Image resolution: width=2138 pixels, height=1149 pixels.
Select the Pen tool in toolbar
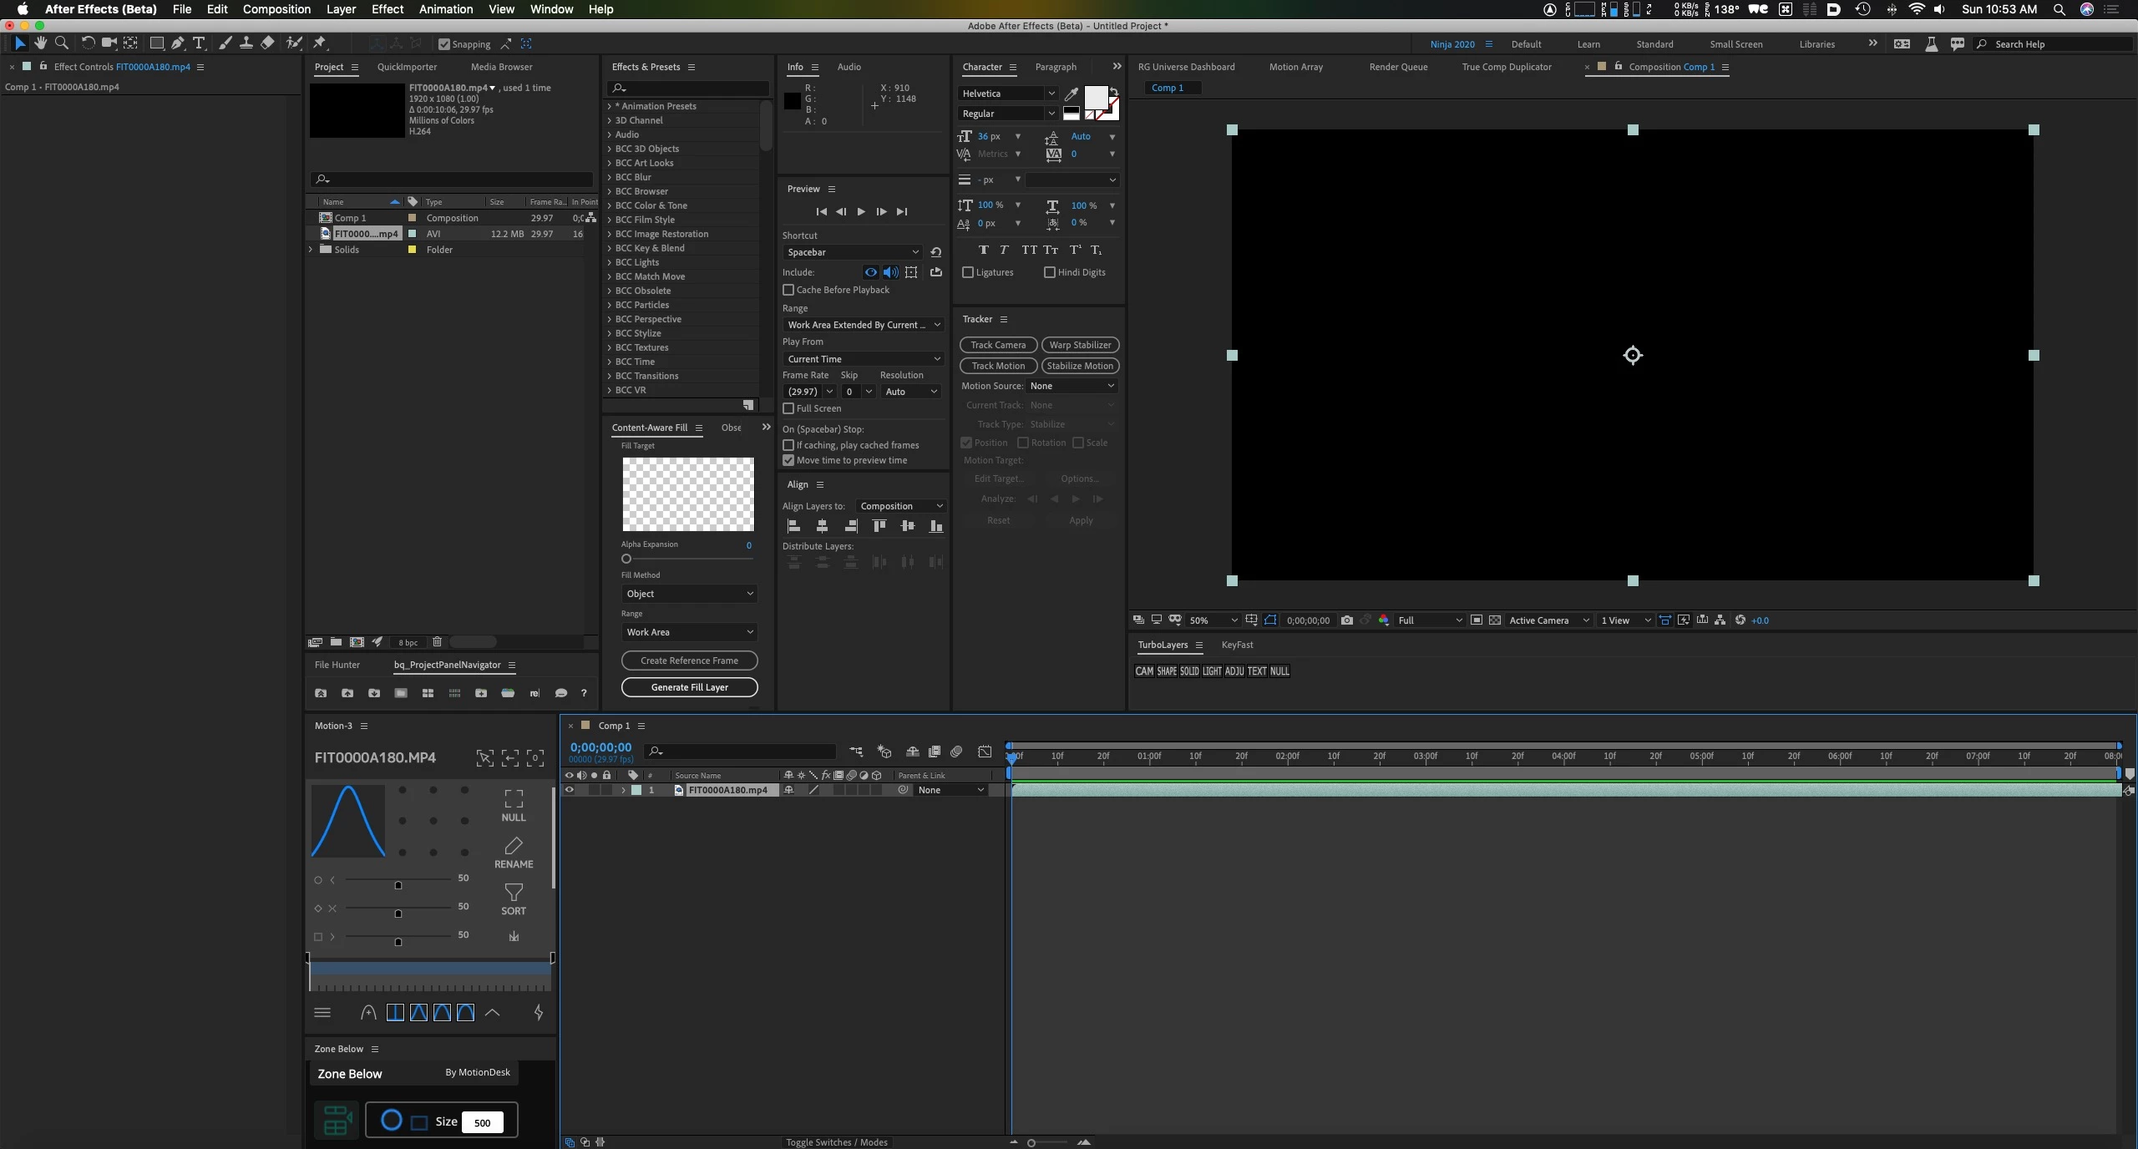click(x=177, y=43)
